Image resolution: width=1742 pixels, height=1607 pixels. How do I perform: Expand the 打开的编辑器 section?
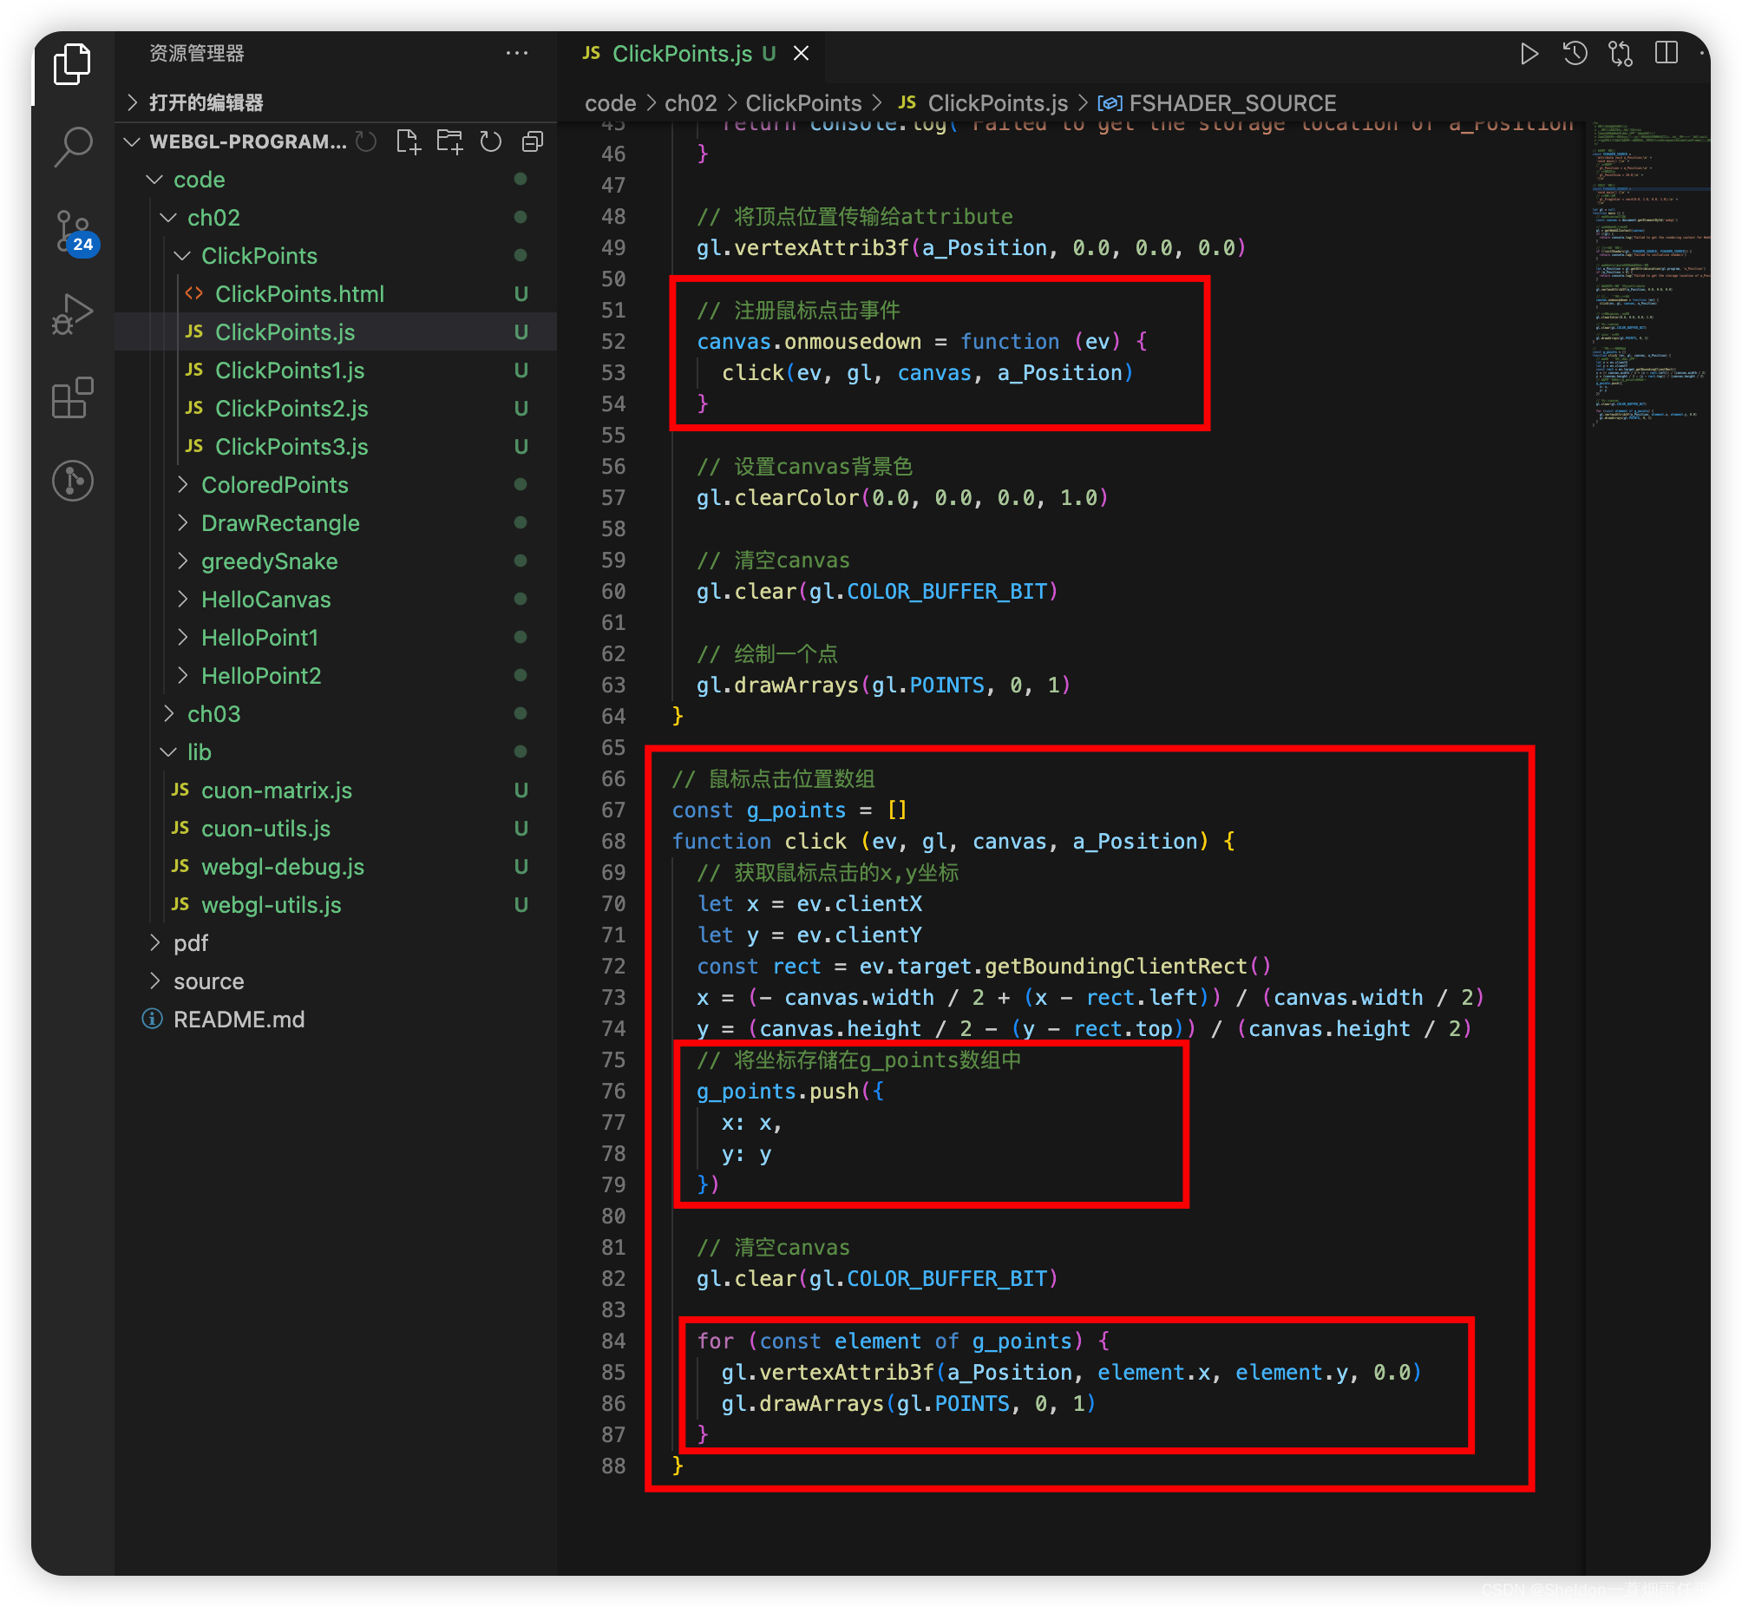pyautogui.click(x=205, y=102)
